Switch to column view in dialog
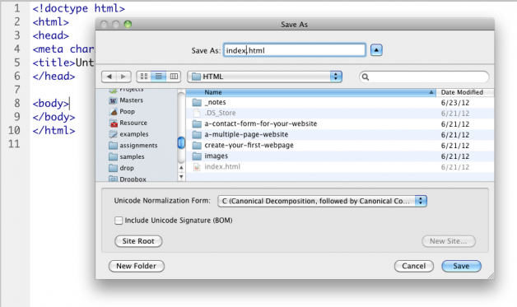Image resolution: width=517 pixels, height=307 pixels. [x=174, y=77]
